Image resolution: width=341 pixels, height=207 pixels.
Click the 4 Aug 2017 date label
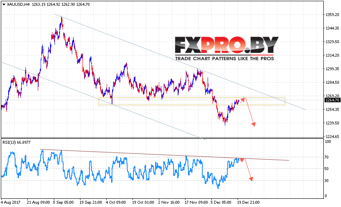tap(11, 202)
